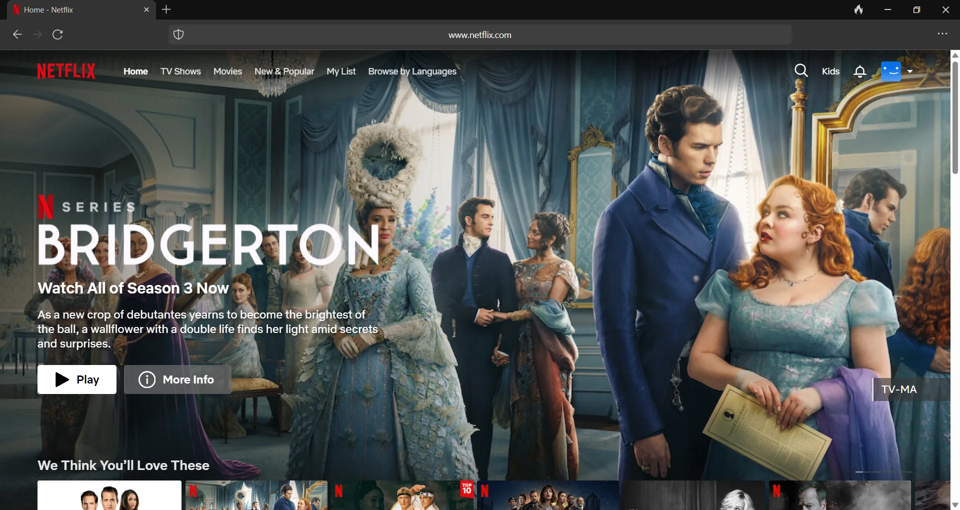
Task: Open the browser menu (three dots)
Action: point(942,34)
